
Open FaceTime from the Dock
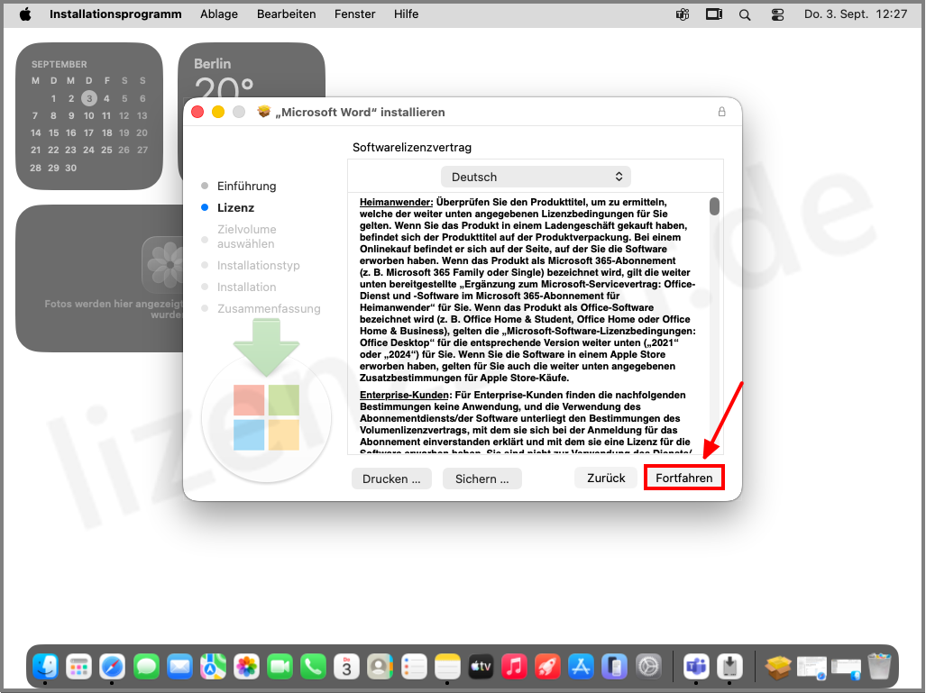280,667
